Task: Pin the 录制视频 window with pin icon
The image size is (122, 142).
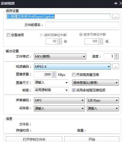Action: (x=115, y=3)
